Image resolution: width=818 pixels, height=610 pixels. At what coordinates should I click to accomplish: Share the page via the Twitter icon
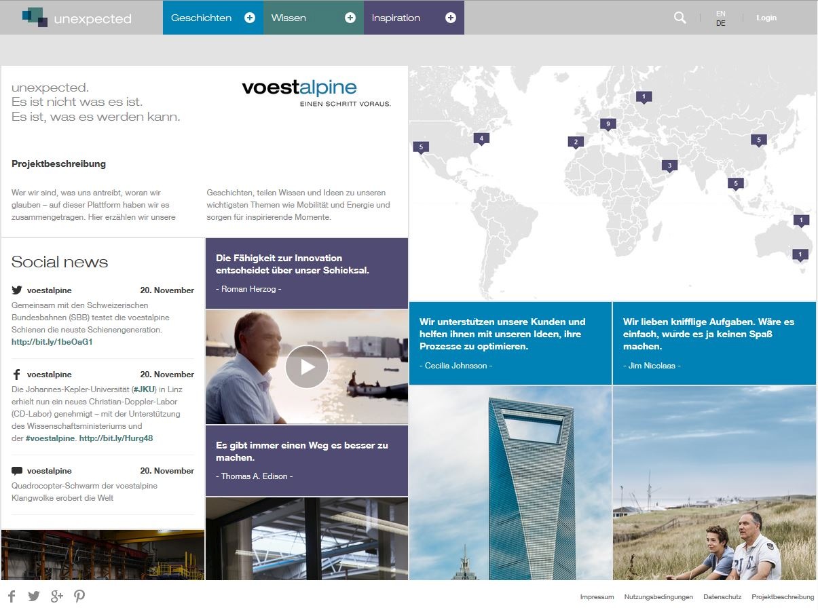(x=33, y=596)
